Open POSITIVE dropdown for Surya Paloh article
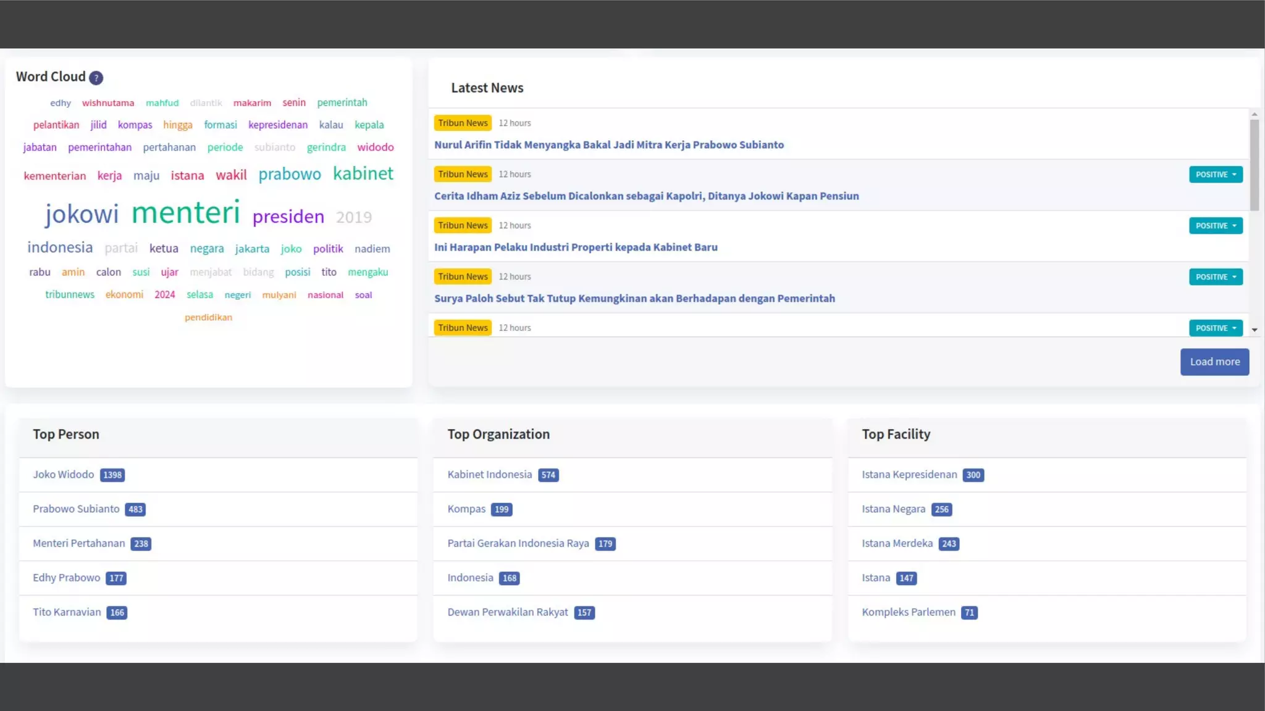Viewport: 1265px width, 711px height. [1215, 277]
